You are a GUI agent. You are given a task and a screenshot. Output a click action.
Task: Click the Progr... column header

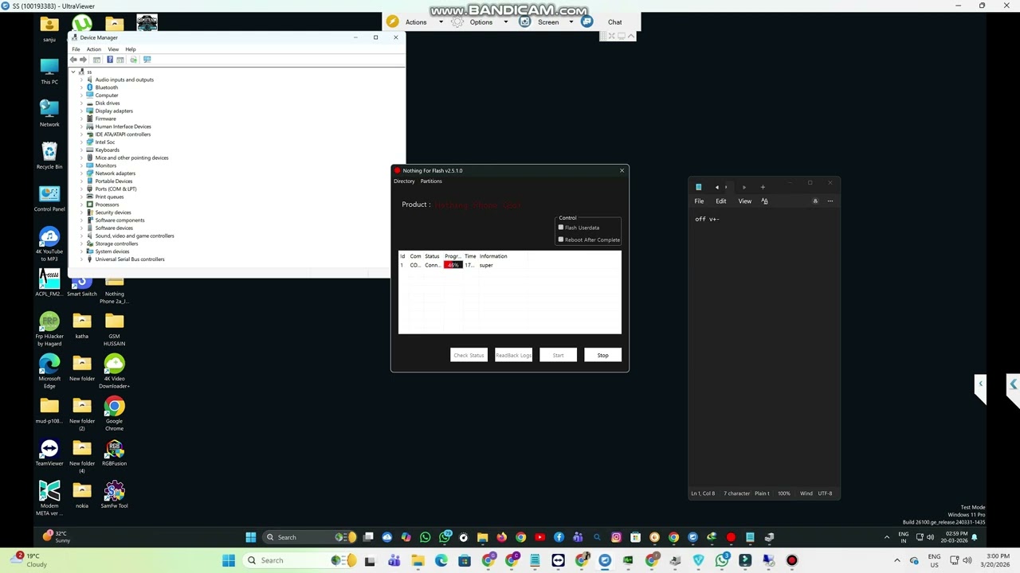click(x=453, y=256)
